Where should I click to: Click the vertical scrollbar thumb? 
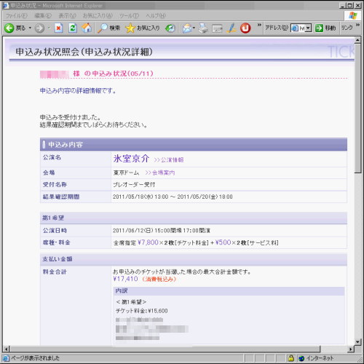357,108
